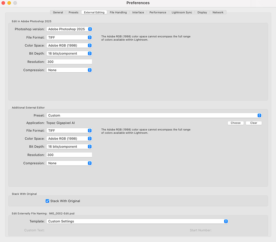Switch to the File Handling tab
The width and height of the screenshot is (276, 242).
click(118, 12)
